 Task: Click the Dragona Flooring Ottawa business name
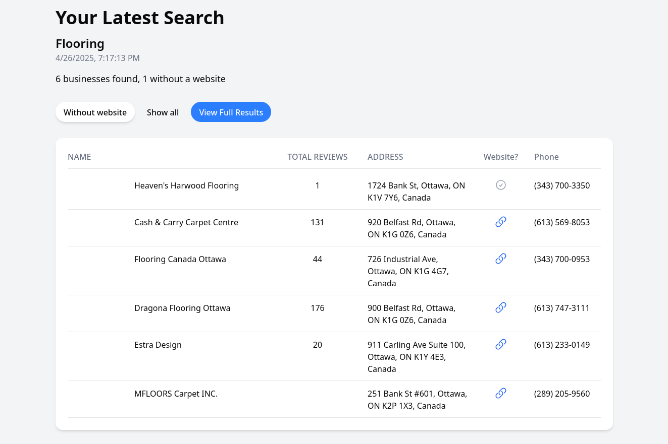click(x=182, y=308)
